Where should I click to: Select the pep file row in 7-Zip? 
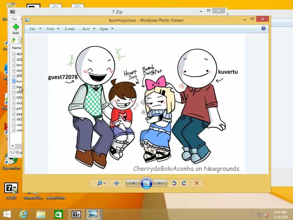tap(17, 114)
